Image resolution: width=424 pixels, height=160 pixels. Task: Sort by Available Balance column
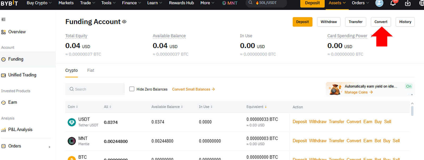(167, 107)
